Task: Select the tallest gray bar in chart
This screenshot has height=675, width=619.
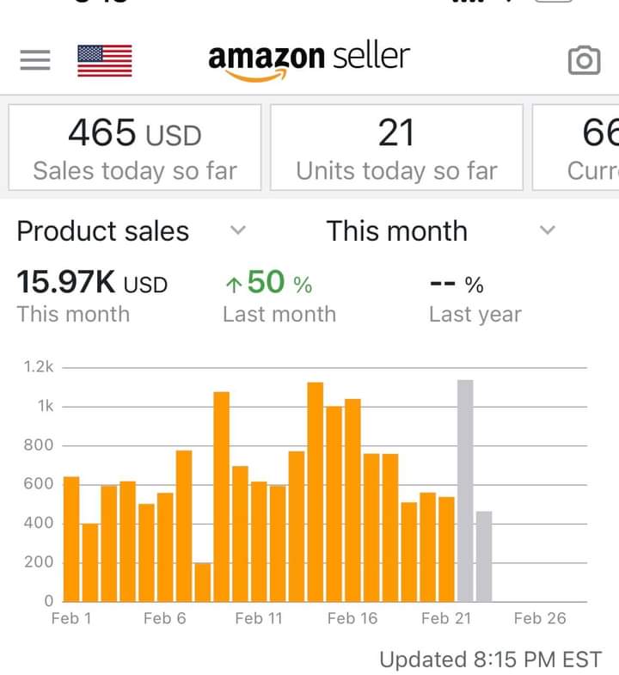Action: coord(465,491)
